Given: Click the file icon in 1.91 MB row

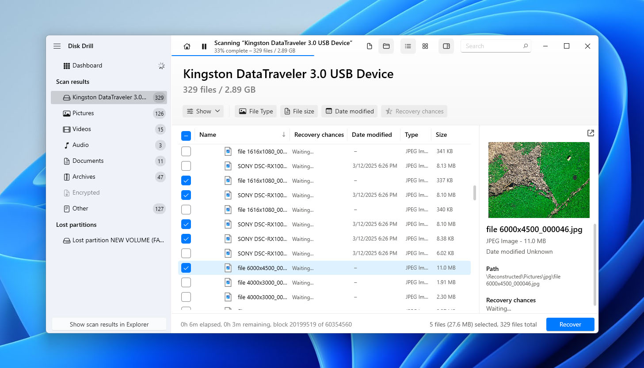Looking at the screenshot, I should pyautogui.click(x=228, y=282).
